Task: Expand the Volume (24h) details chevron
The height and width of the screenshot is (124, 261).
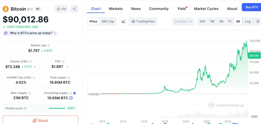Action: tap(35, 67)
